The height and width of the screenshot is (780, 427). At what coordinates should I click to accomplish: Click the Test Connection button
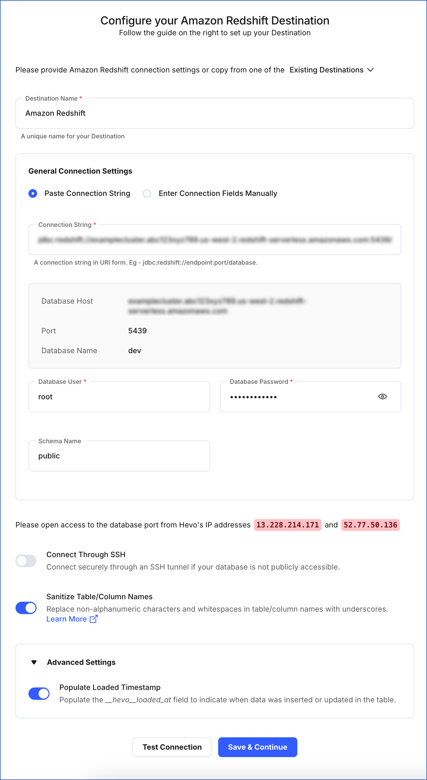[172, 747]
